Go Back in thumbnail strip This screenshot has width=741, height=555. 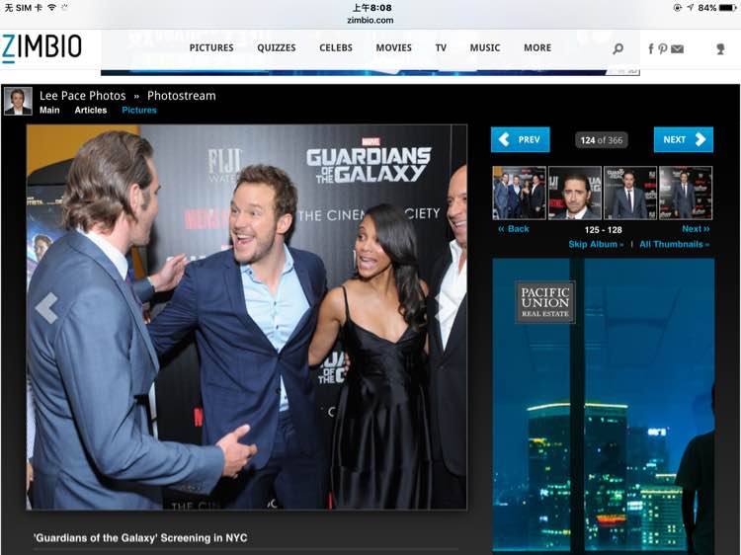tap(513, 229)
